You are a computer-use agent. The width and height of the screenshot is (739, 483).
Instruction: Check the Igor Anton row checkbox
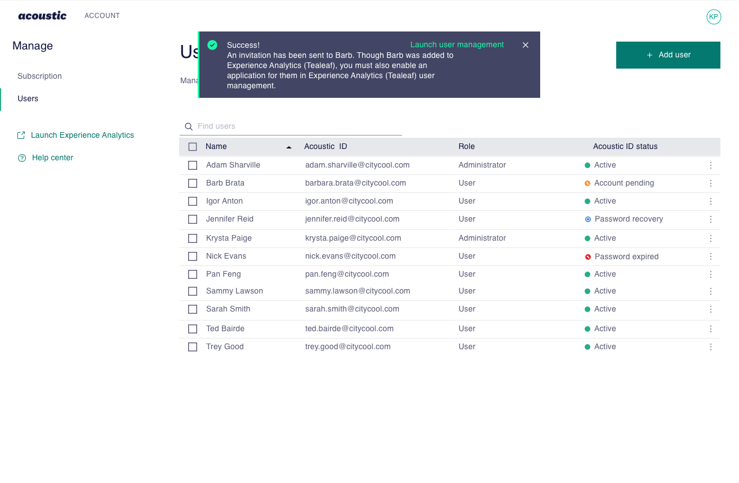[193, 201]
